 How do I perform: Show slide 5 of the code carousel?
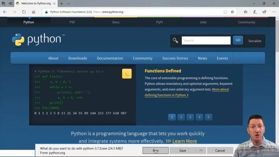[x=208, y=117]
